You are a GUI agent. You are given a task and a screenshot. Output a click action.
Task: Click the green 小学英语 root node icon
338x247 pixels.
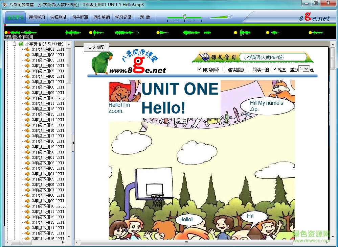click(x=21, y=44)
